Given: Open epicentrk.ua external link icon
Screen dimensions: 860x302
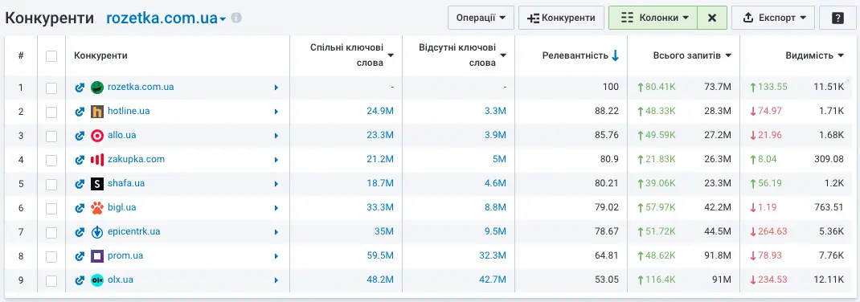Looking at the screenshot, I should coord(80,232).
